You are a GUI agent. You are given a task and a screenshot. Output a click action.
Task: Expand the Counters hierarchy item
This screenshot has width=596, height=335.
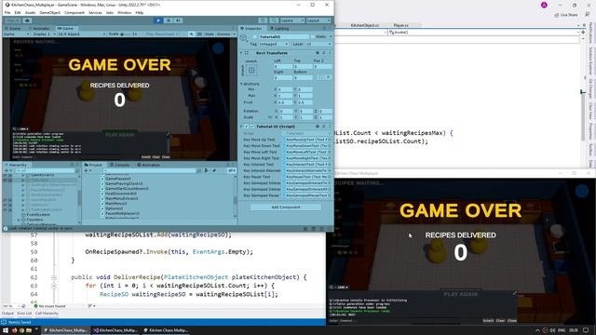point(19,220)
